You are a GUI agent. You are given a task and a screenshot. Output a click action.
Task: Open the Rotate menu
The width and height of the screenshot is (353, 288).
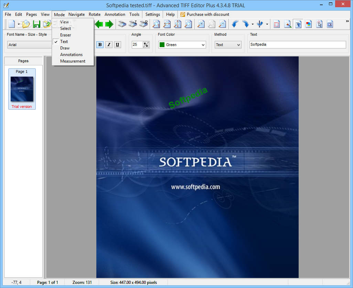(x=95, y=14)
